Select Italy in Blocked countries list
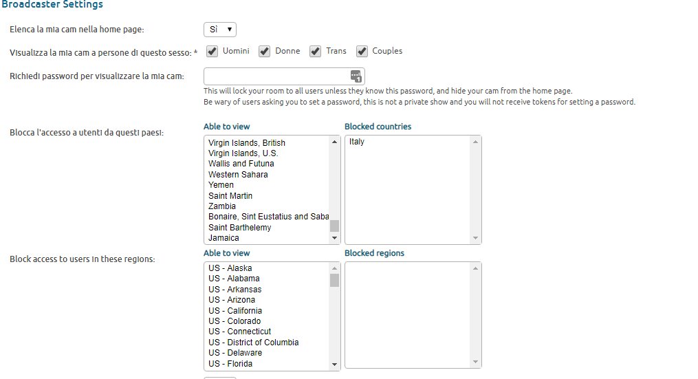The width and height of the screenshot is (698, 379). [x=357, y=142]
